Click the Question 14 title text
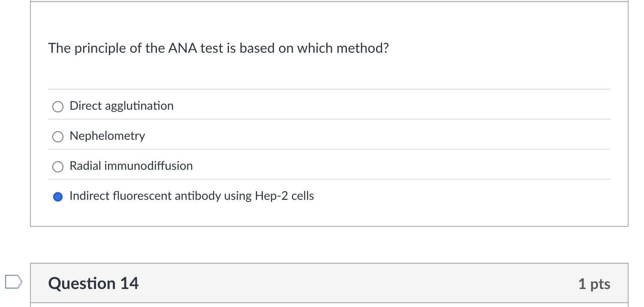The image size is (644, 307). 93,283
